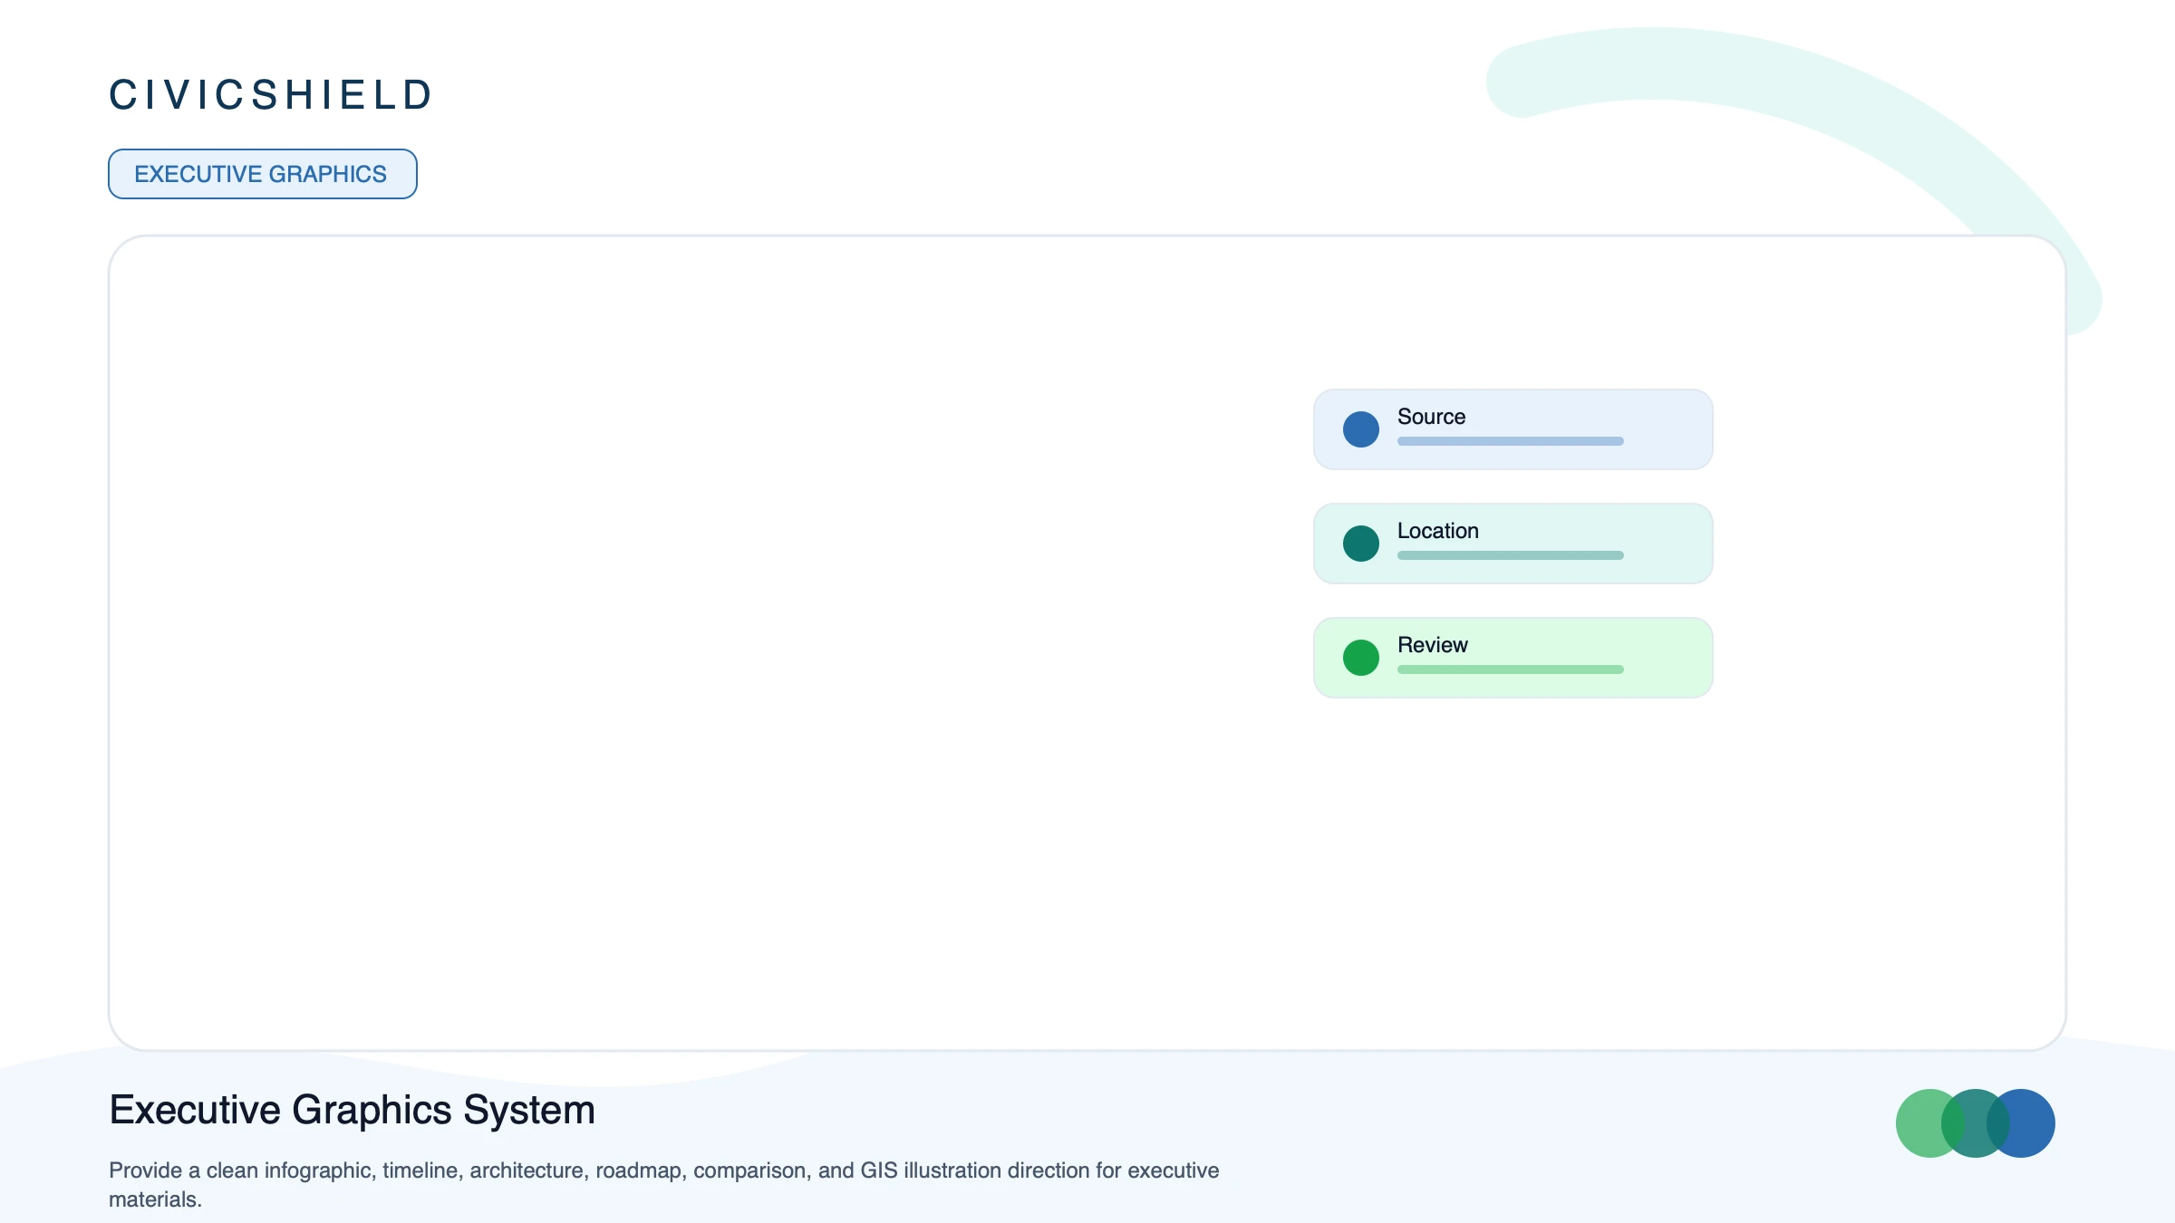Viewport: 2175px width, 1223px height.
Task: Click the green bar under Review
Action: point(1511,669)
